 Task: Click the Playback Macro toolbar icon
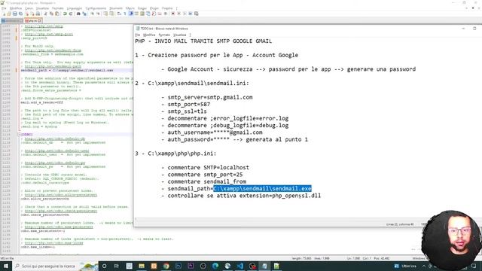point(185,14)
